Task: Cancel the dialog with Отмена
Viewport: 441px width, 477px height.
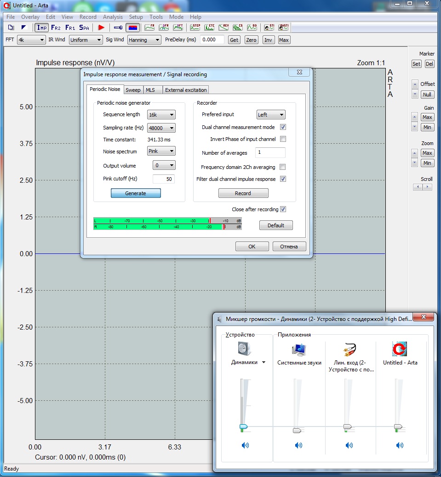Action: pyautogui.click(x=289, y=247)
